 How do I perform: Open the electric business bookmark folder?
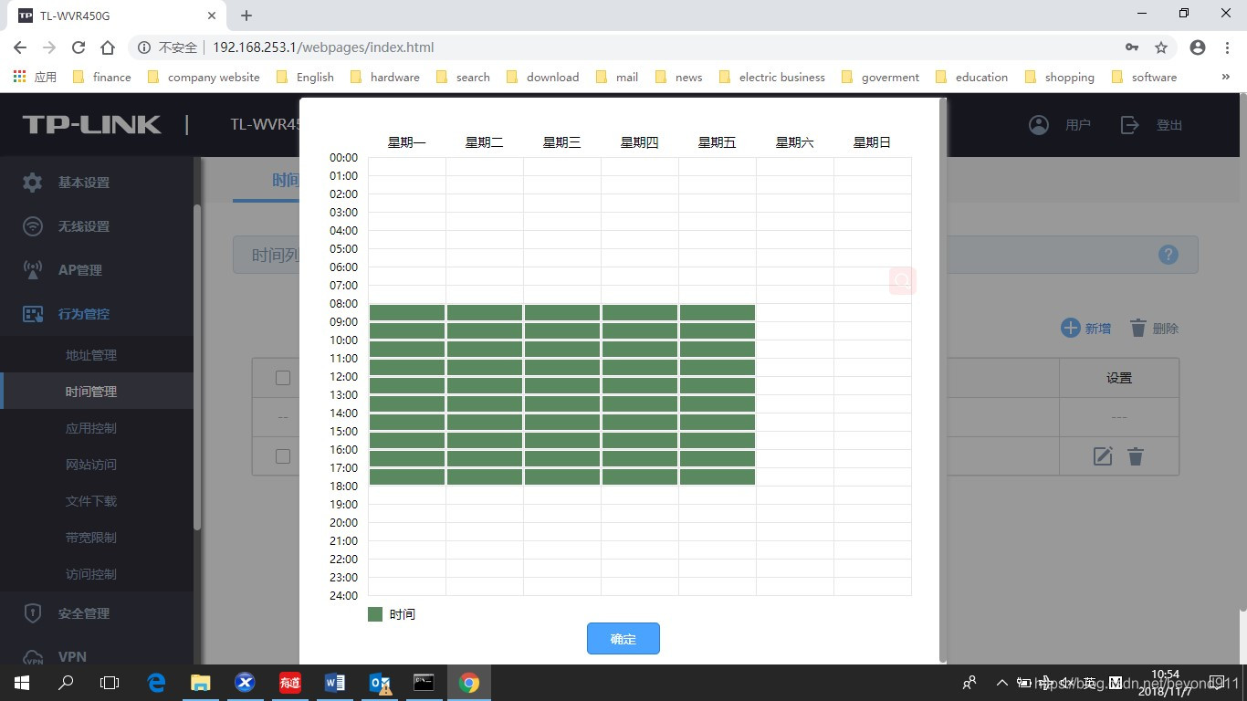pos(772,78)
